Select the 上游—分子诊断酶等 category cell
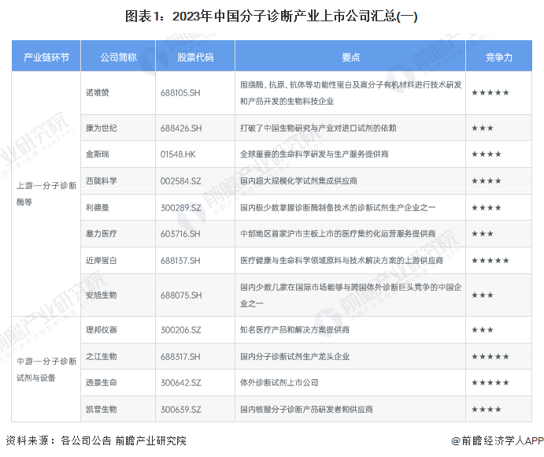544x457 pixels. point(46,194)
